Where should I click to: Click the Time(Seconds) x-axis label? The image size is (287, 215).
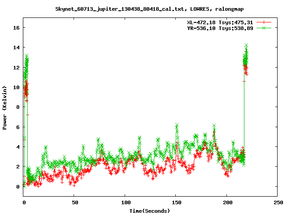(x=150, y=211)
